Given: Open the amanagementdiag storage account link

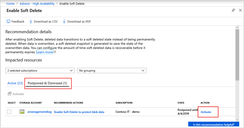Looking at the screenshot, I should [x=39, y=112].
